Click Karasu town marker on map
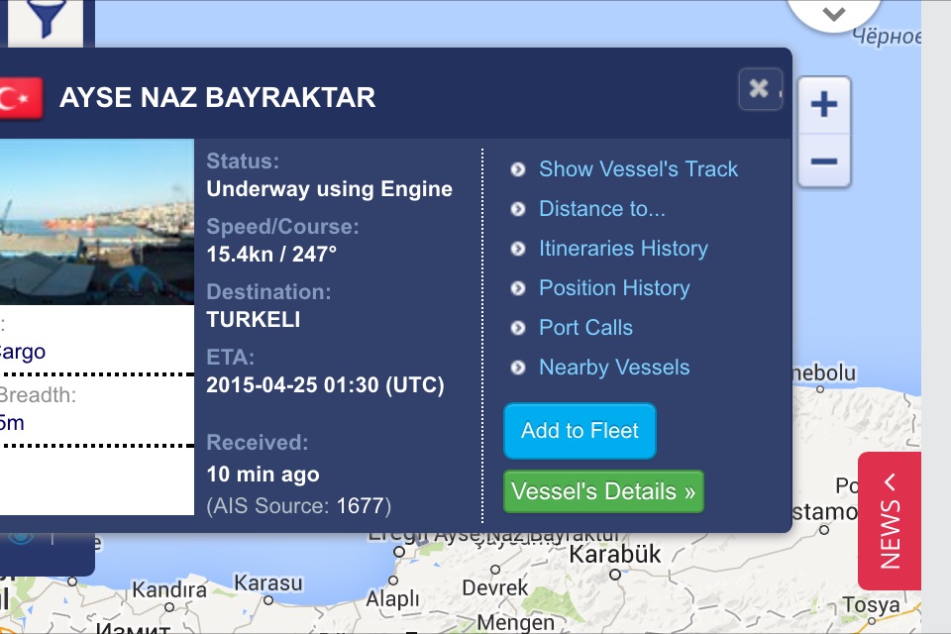The height and width of the screenshot is (634, 951). click(268, 600)
